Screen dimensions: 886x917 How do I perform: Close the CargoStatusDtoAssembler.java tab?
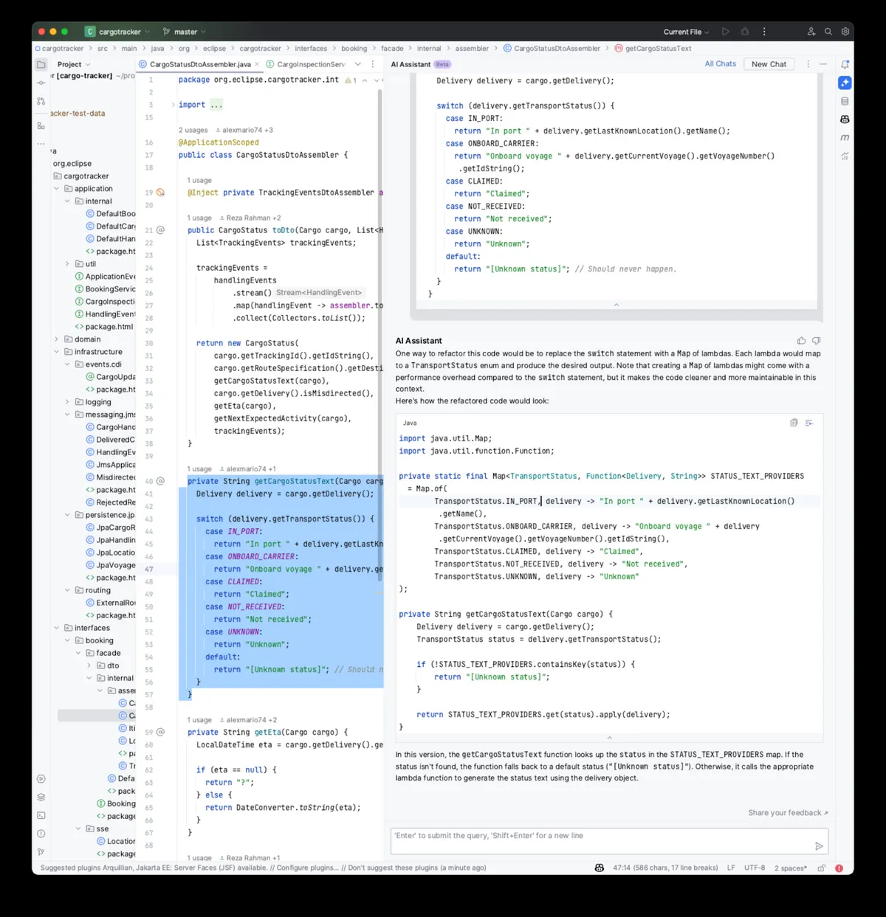(x=257, y=64)
